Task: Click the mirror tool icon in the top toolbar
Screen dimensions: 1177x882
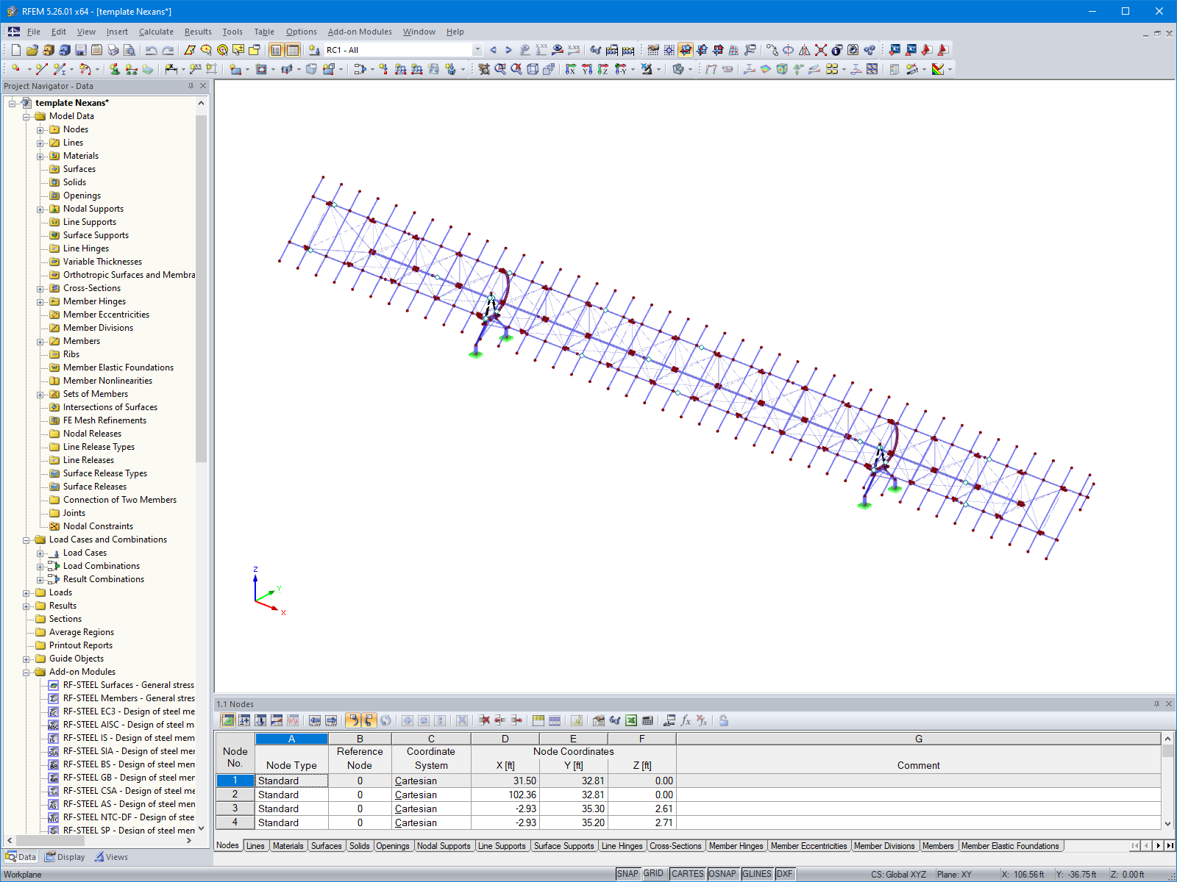Action: [805, 50]
